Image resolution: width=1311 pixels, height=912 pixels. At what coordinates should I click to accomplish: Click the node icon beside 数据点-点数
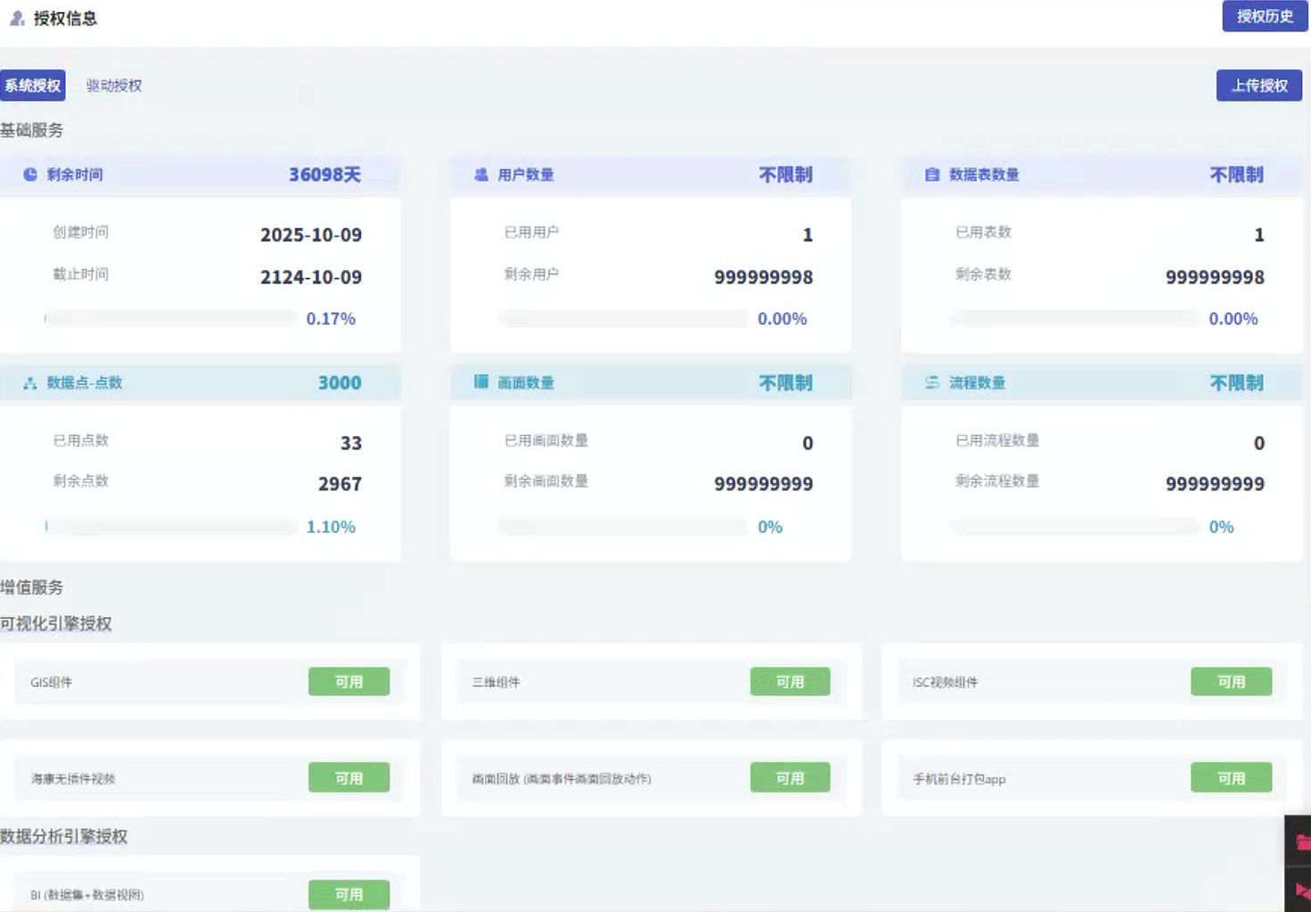pyautogui.click(x=30, y=383)
